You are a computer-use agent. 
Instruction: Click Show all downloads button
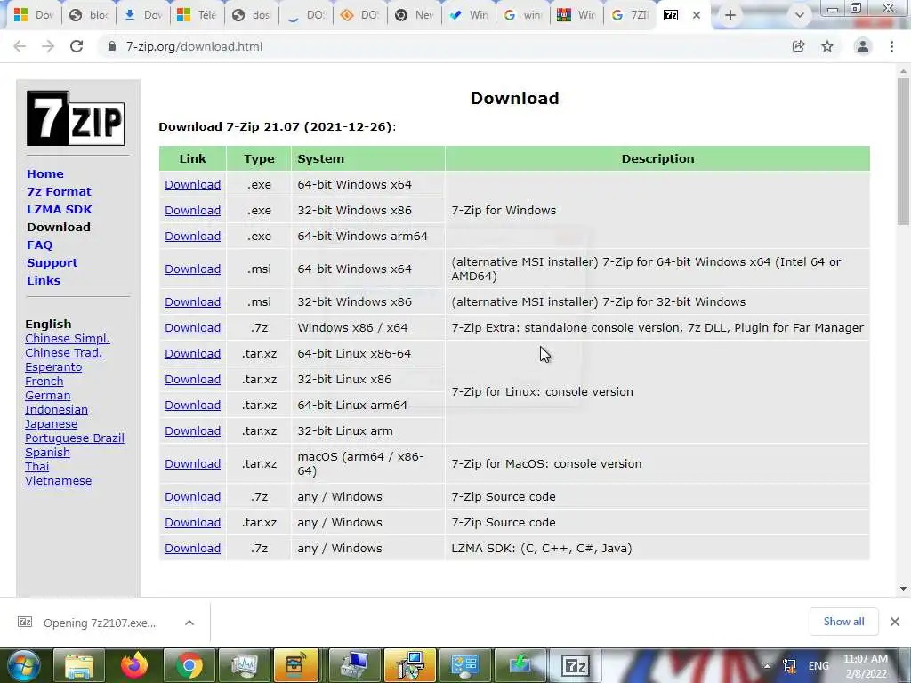(843, 622)
